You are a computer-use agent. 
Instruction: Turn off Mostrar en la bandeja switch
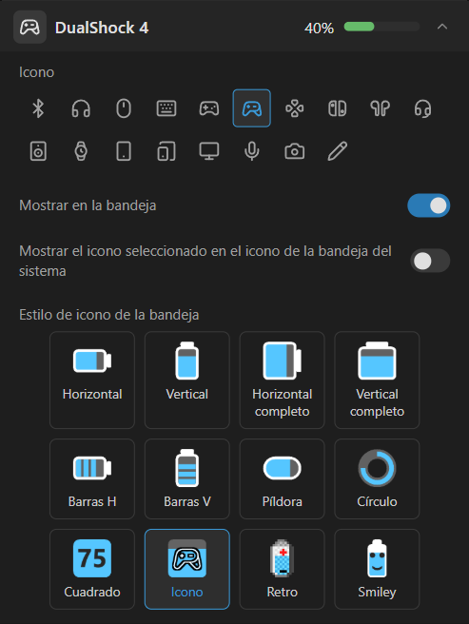pos(428,205)
